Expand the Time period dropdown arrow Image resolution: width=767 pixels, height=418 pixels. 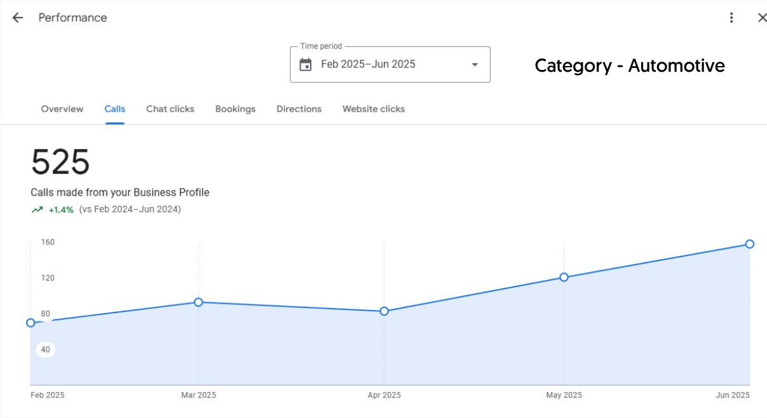click(x=474, y=64)
